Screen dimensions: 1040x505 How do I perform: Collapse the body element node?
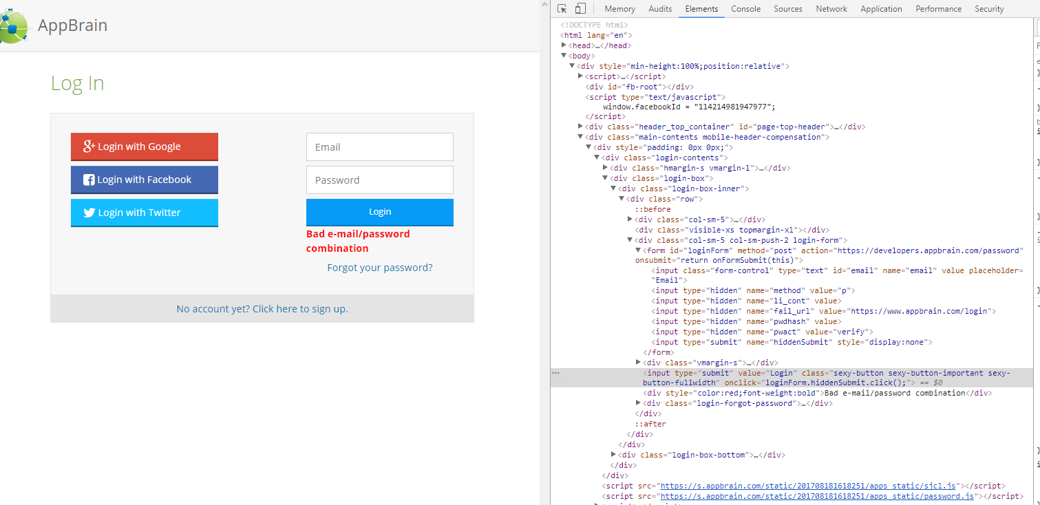[x=564, y=56]
